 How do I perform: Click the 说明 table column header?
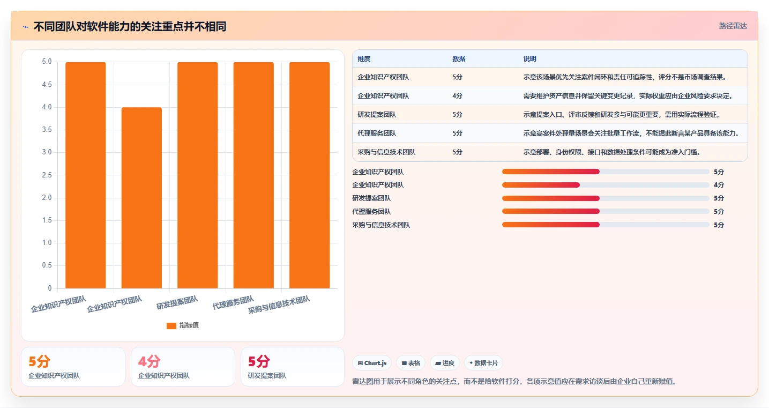[x=530, y=59]
